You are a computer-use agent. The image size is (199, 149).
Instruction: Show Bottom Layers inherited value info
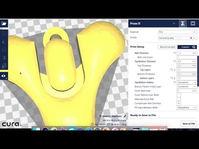175,78
